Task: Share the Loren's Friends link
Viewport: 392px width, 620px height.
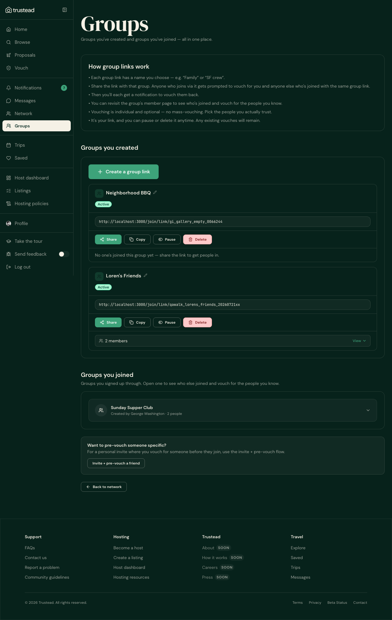Action: pyautogui.click(x=108, y=322)
